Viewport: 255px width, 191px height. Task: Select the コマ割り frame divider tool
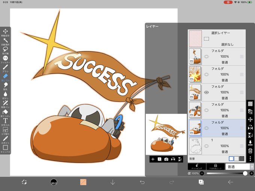point(5,131)
